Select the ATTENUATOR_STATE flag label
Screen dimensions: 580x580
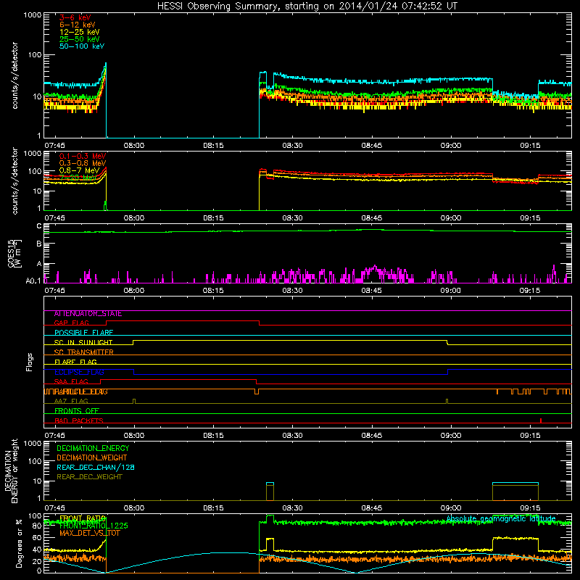[x=88, y=314]
